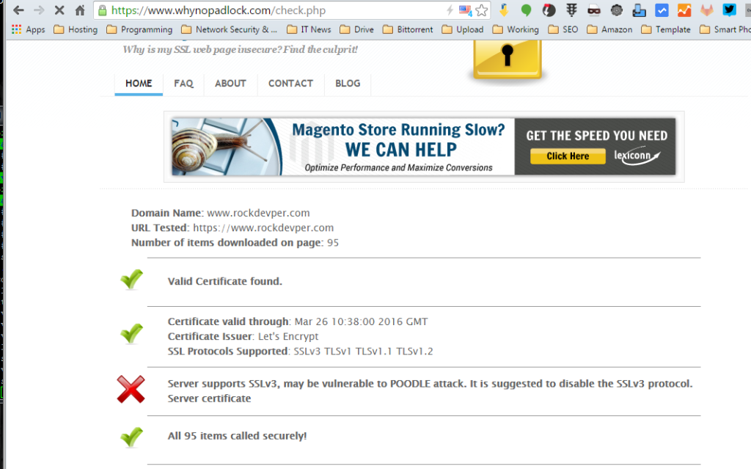Expand the Bittorrent bookmarks folder
This screenshot has width=751, height=469.
point(408,30)
